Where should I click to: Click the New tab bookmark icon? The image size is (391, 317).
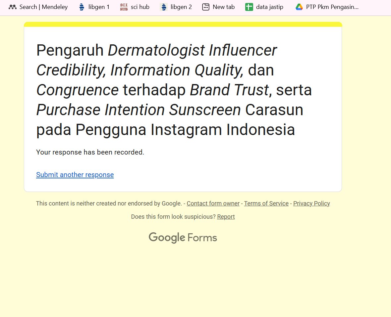206,7
